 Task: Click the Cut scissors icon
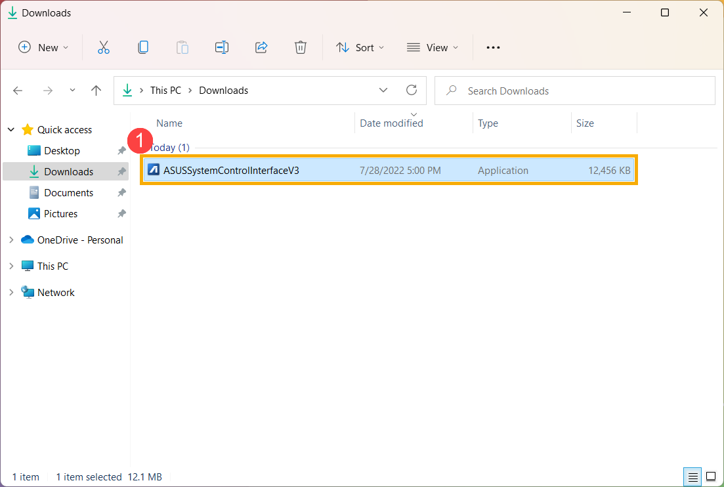(104, 47)
